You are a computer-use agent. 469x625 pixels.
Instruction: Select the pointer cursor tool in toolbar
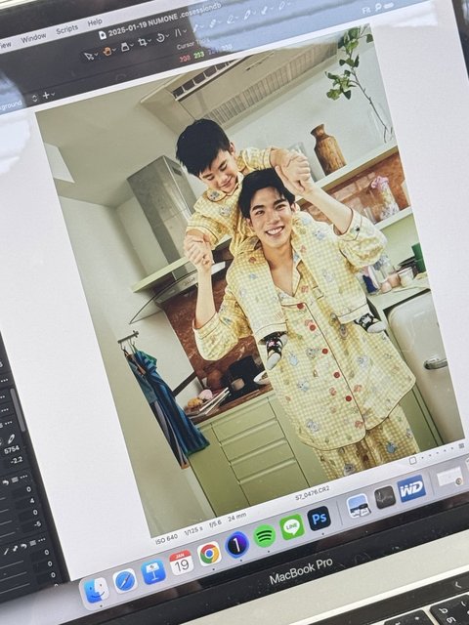[x=90, y=57]
